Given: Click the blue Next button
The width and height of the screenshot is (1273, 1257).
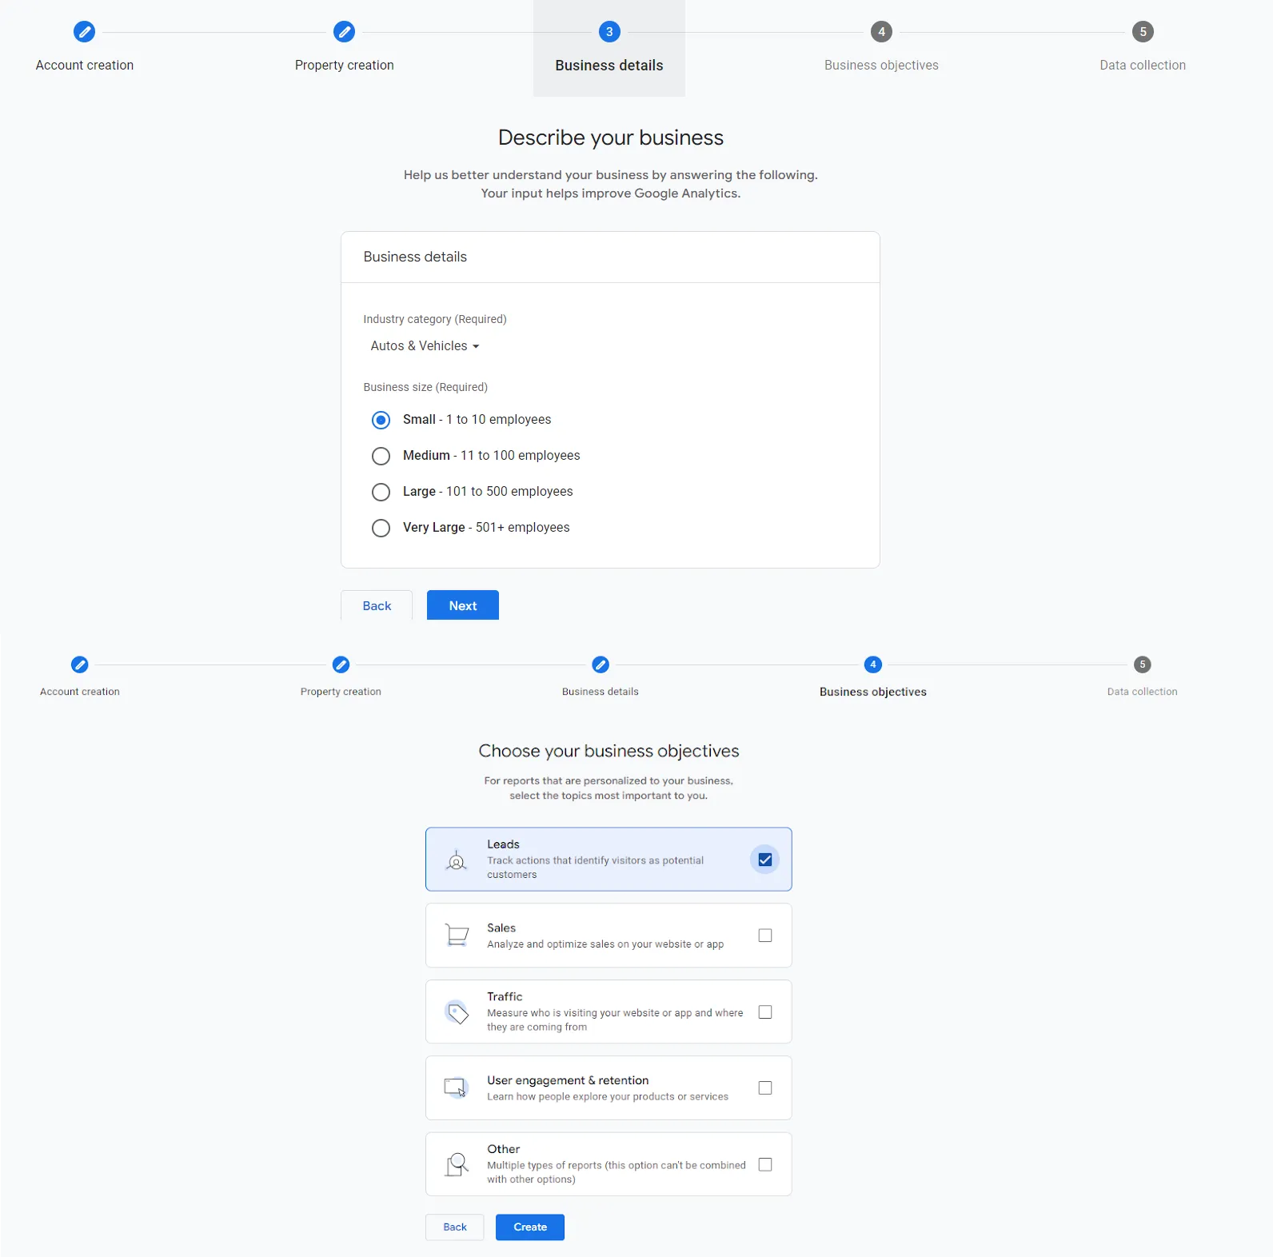Looking at the screenshot, I should click(x=462, y=605).
